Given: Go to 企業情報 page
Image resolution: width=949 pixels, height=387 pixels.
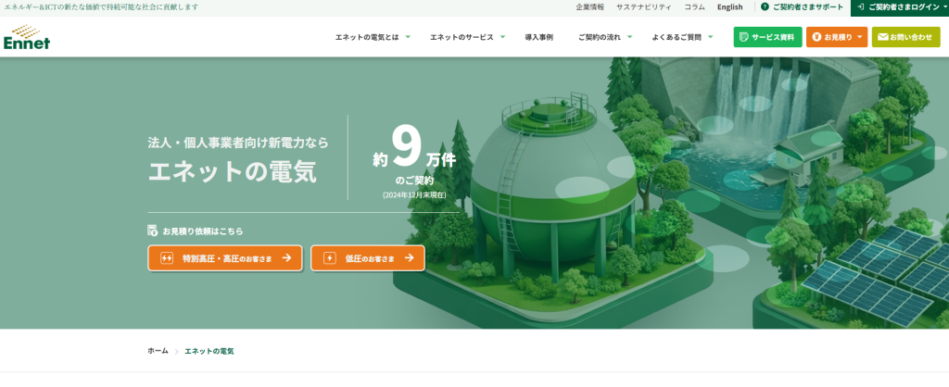Looking at the screenshot, I should click(590, 7).
